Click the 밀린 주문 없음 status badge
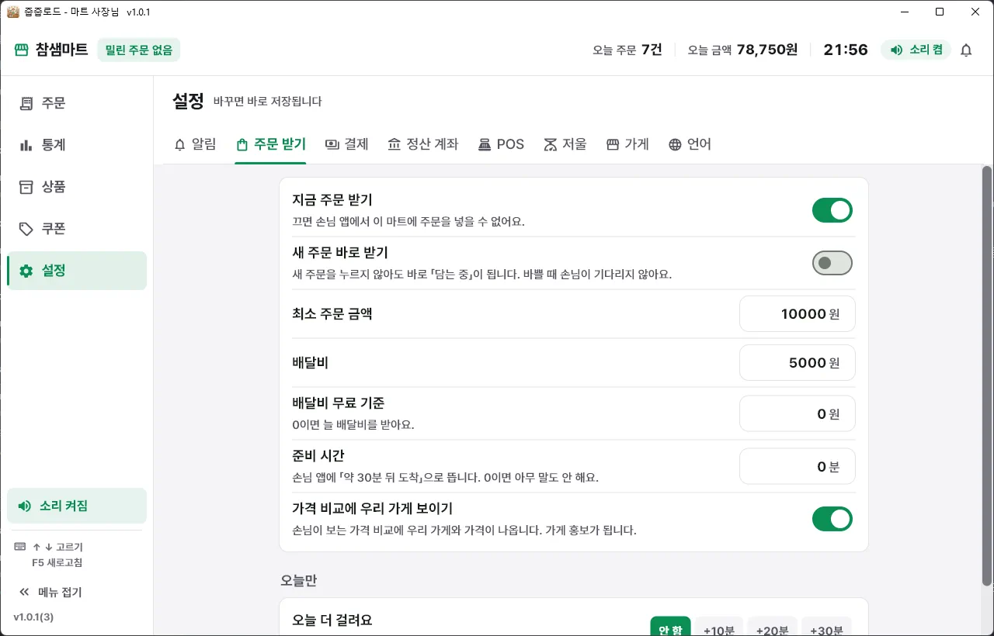Image resolution: width=994 pixels, height=636 pixels. [139, 50]
